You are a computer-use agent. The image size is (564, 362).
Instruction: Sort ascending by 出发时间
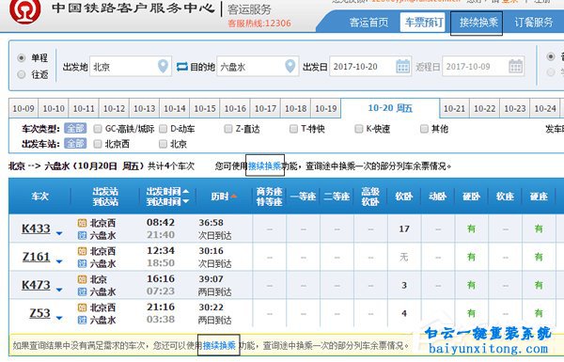185,192
